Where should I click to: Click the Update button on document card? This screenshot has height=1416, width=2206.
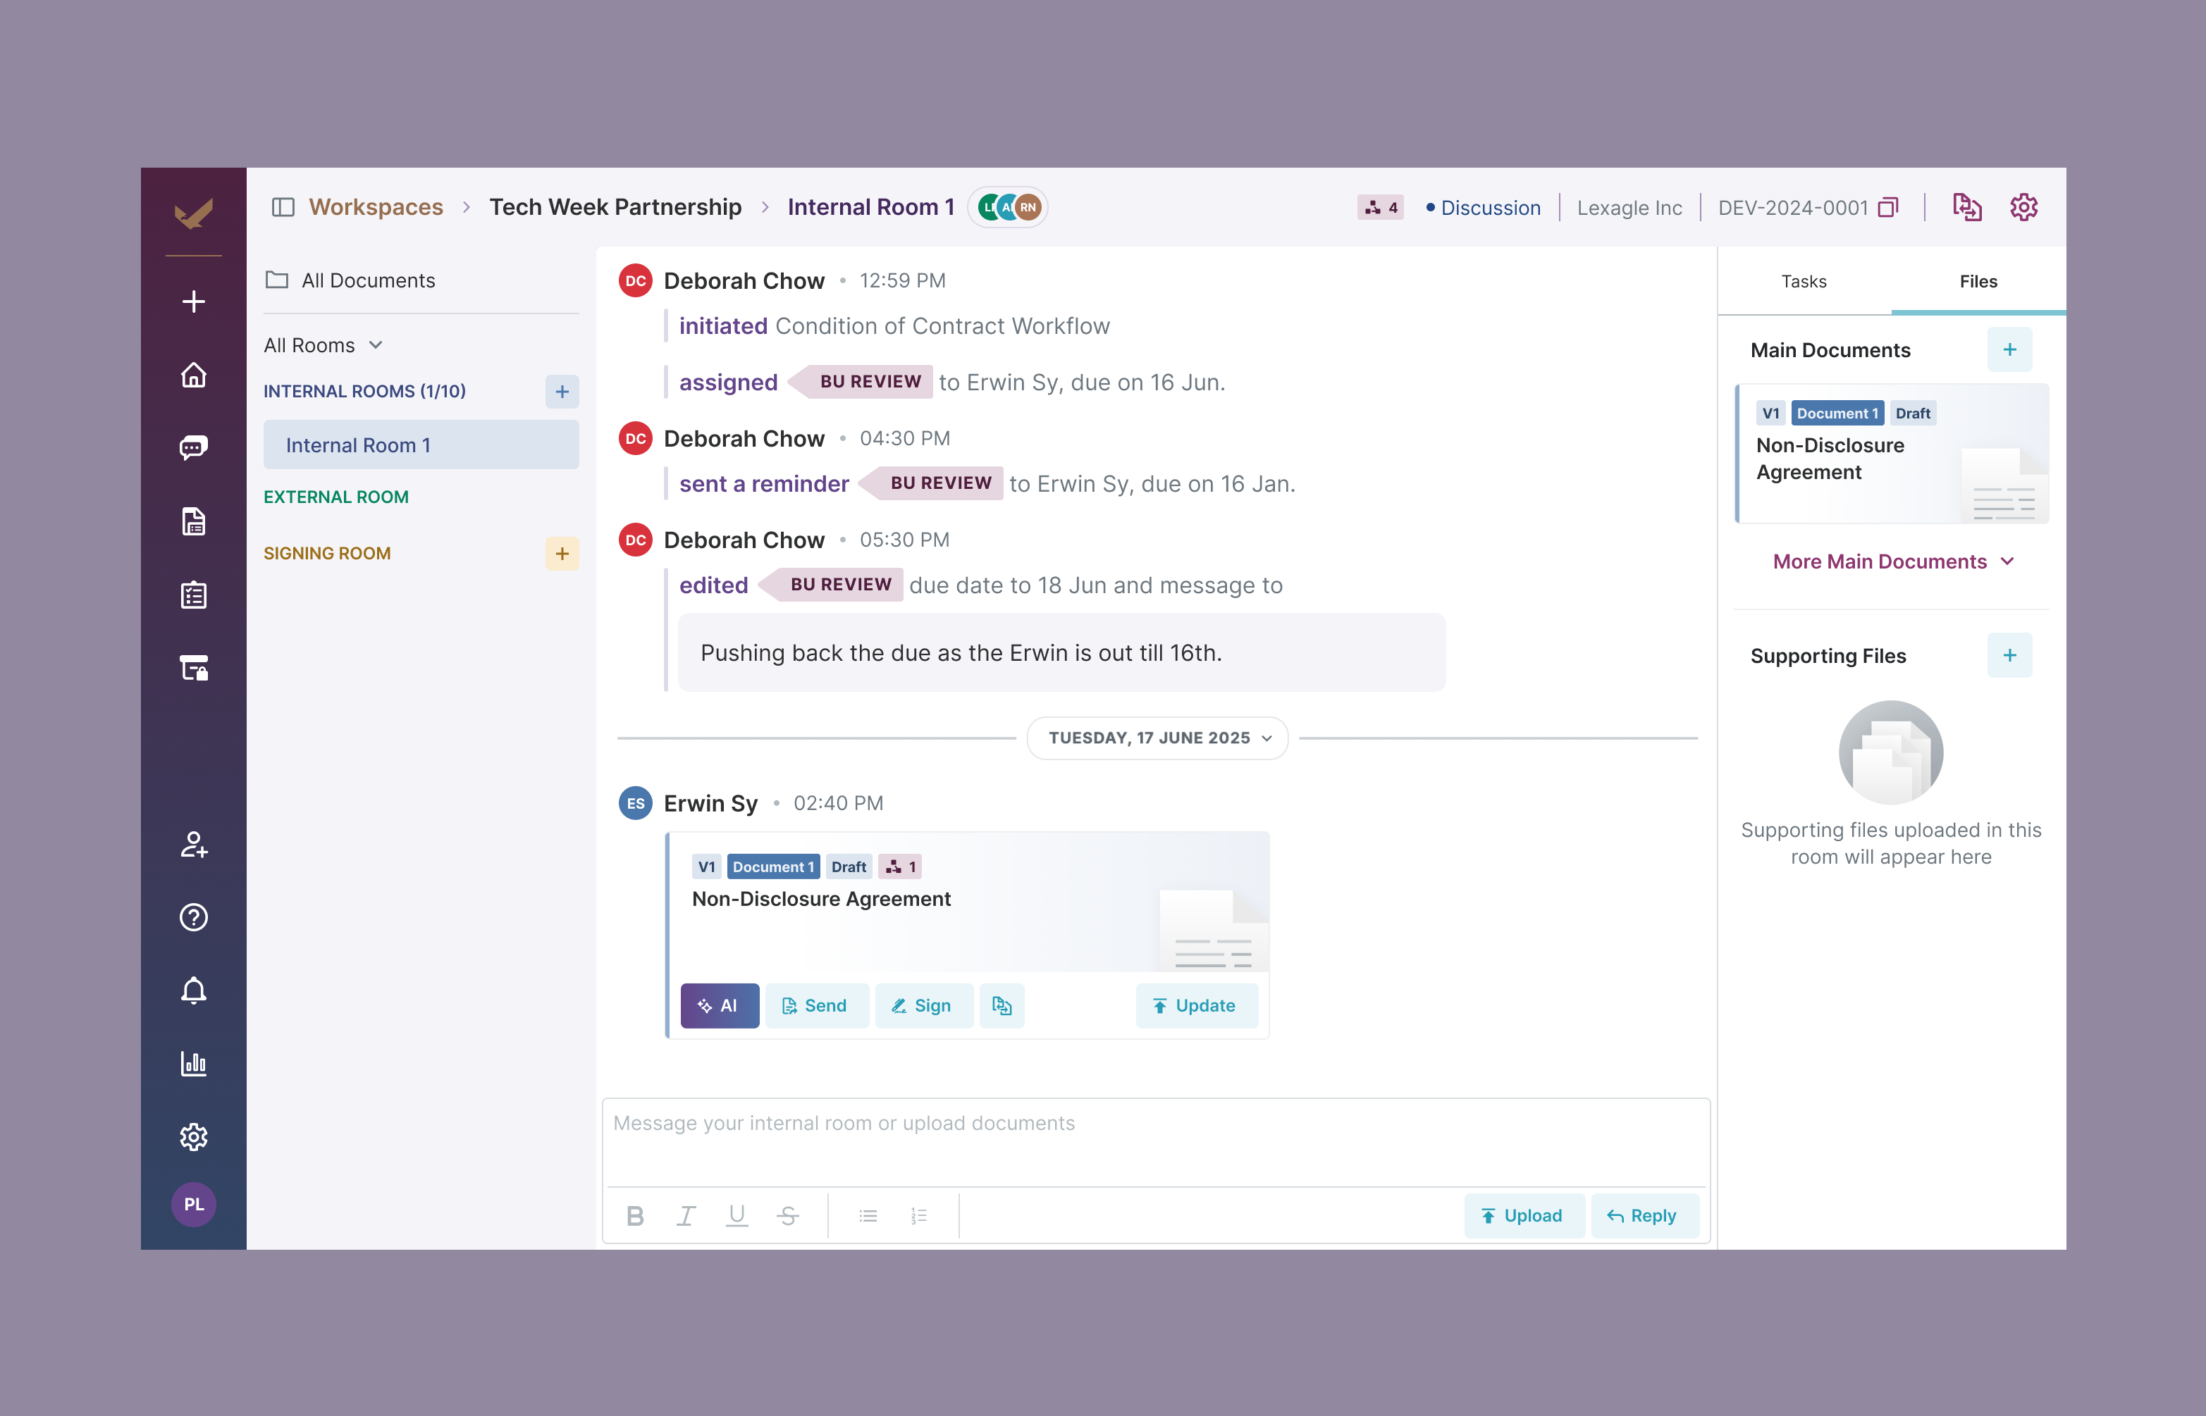pos(1195,1006)
